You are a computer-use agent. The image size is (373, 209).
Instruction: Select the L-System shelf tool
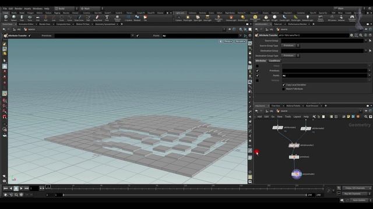tap(128, 18)
